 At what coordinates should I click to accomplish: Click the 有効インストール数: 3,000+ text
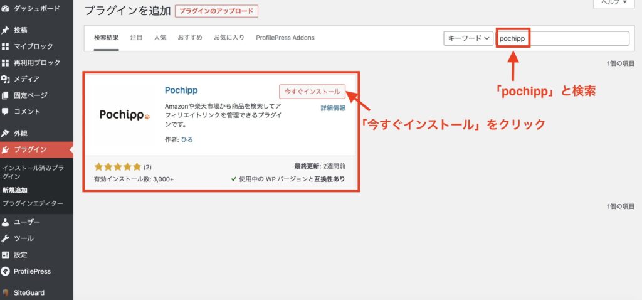pos(134,179)
